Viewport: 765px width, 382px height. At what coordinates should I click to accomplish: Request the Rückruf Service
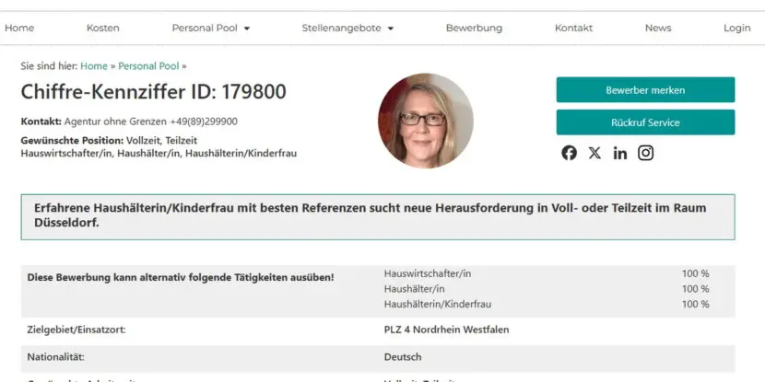point(645,122)
